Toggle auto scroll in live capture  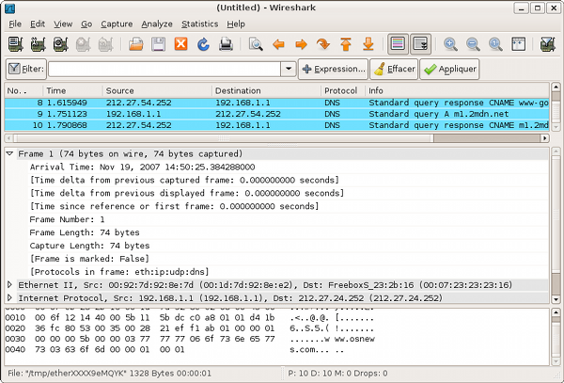[x=420, y=44]
